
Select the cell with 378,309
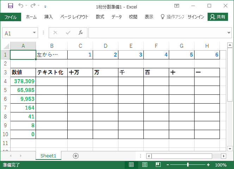(23, 81)
